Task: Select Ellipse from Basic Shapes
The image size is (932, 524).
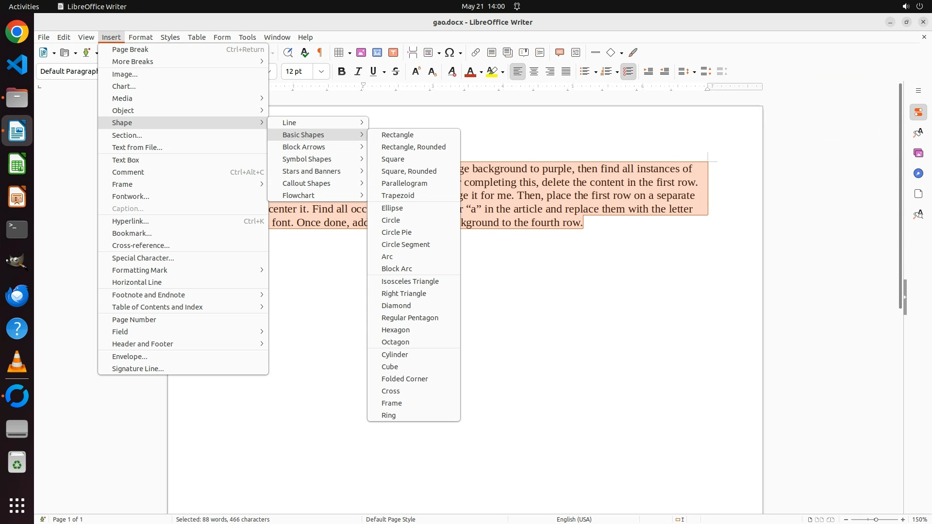Action: point(392,208)
